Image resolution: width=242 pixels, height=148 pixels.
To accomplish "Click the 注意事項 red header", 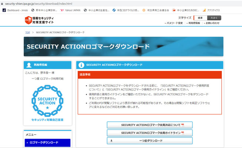I will (x=150, y=75).
